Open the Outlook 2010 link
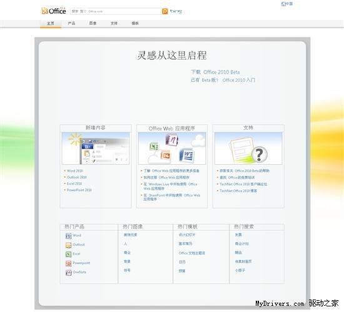The height and width of the screenshot is (312, 344). (x=77, y=177)
